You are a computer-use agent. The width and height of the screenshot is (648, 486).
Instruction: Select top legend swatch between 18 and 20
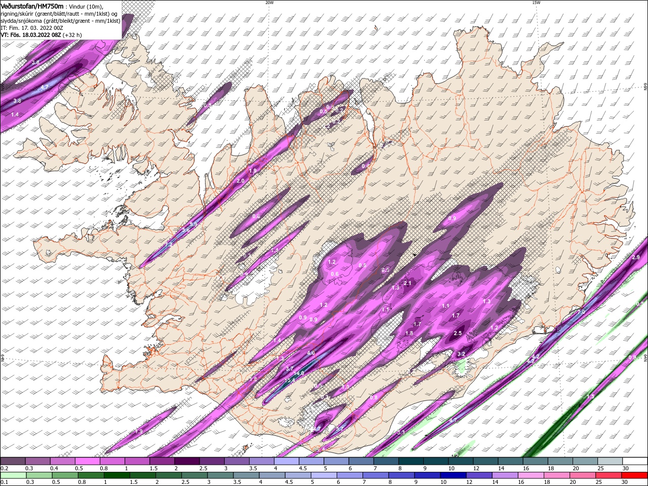tap(560, 461)
